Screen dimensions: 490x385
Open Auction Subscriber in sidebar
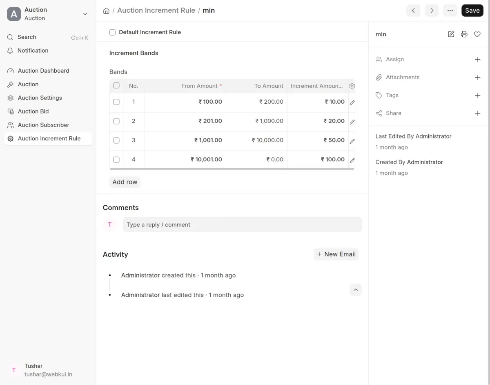[x=48, y=125]
